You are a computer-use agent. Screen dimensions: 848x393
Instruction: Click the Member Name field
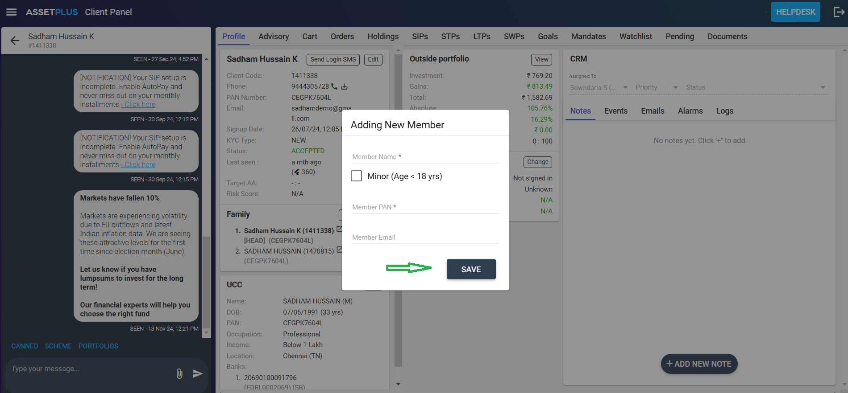point(425,157)
